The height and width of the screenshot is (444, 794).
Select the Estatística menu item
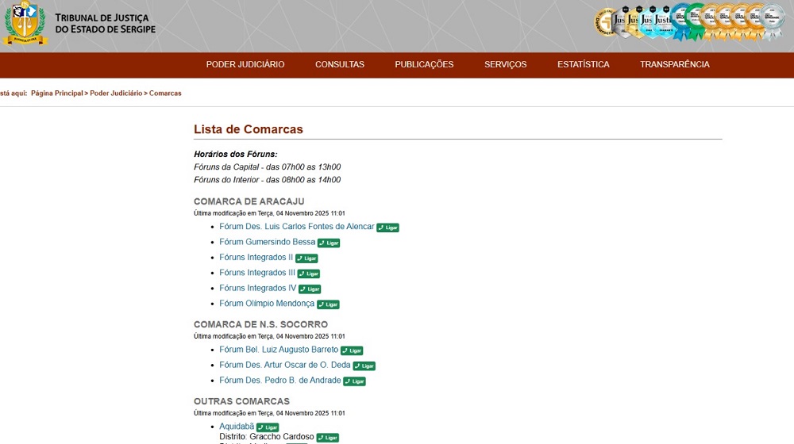pyautogui.click(x=583, y=65)
